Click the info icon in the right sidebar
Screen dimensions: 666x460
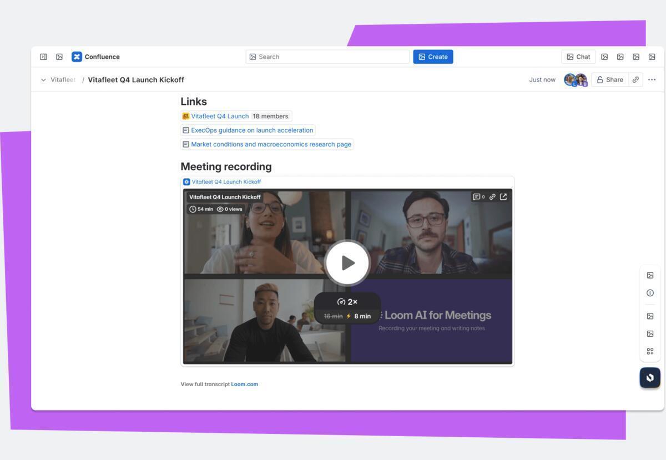click(650, 292)
